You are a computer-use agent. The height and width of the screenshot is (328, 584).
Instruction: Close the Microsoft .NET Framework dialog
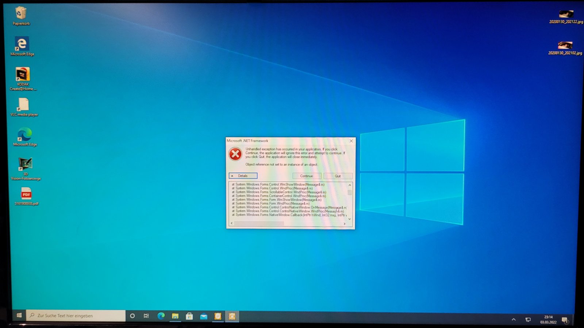pos(351,141)
